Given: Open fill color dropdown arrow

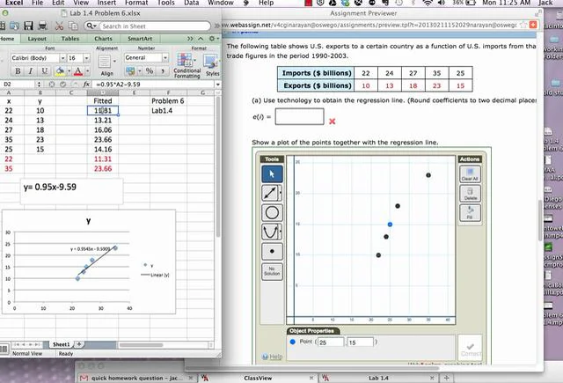Looking at the screenshot, I should tap(69, 71).
